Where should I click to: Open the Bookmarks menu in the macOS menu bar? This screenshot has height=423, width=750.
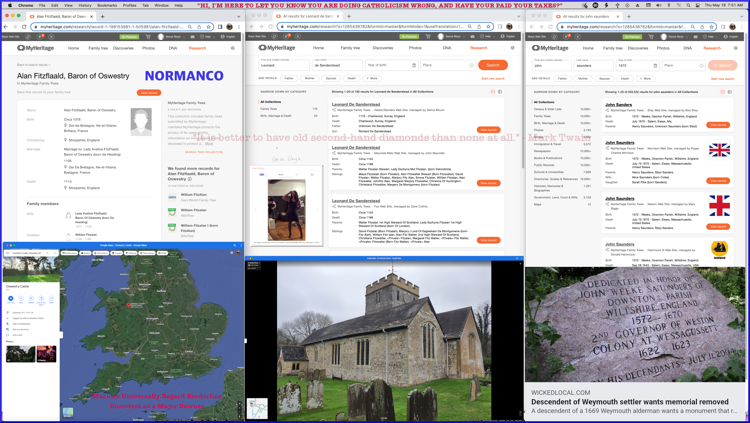tap(107, 5)
